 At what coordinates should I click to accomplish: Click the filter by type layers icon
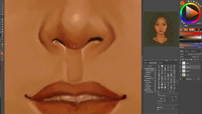pos(194,54)
